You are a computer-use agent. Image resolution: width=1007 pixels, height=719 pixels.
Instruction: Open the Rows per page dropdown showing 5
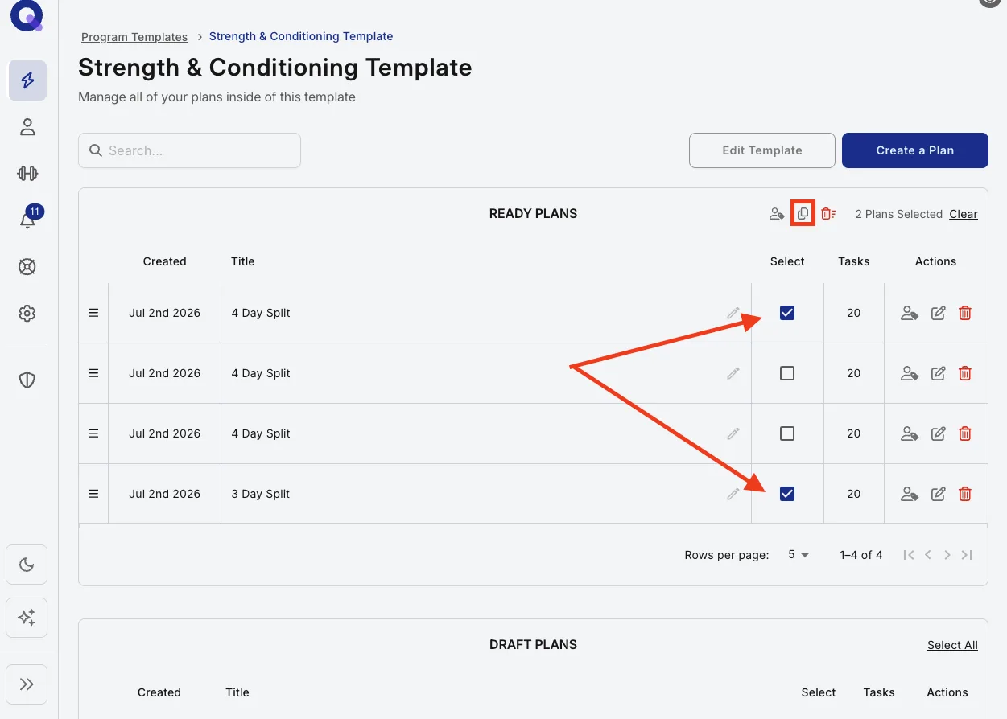(799, 555)
